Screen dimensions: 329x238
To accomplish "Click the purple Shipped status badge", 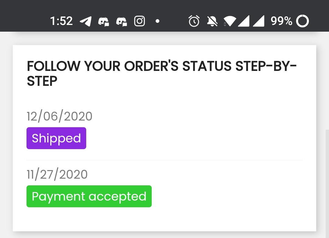I will (x=56, y=138).
